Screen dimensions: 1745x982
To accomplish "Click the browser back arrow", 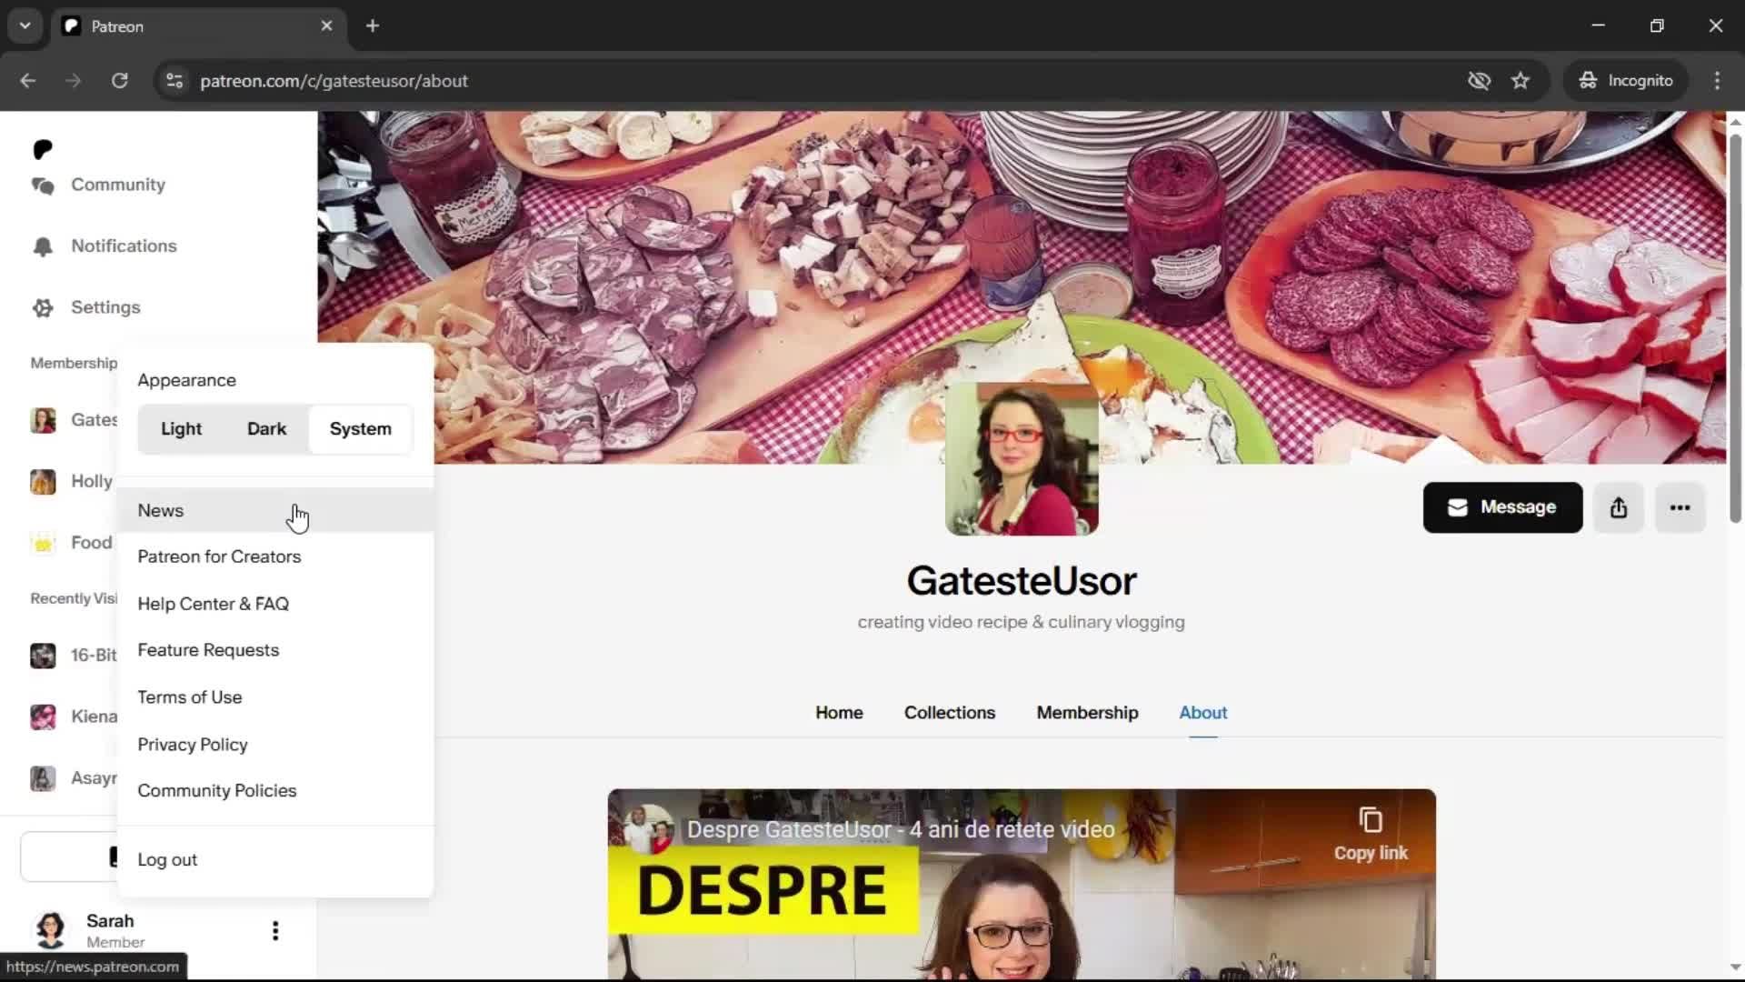I will point(28,81).
